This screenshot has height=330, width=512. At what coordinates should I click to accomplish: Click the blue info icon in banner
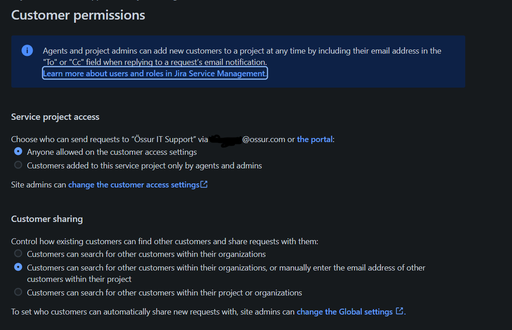[27, 51]
